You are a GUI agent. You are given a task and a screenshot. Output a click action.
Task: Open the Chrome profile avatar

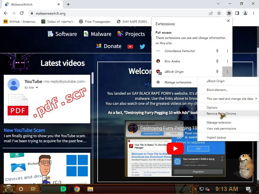point(245,13)
